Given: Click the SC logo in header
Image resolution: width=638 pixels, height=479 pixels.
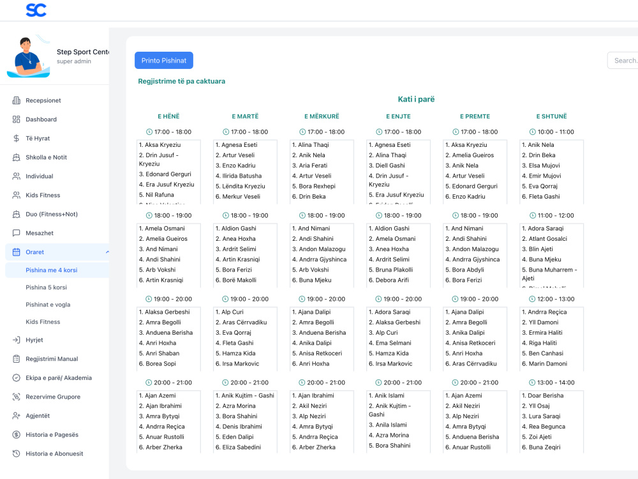Looking at the screenshot, I should click(36, 10).
